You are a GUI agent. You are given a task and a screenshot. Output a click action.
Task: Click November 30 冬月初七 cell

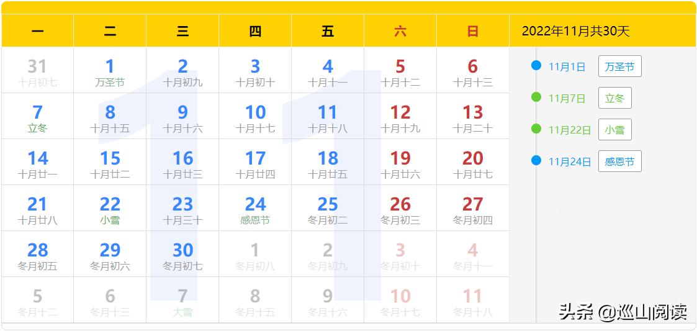click(x=182, y=254)
